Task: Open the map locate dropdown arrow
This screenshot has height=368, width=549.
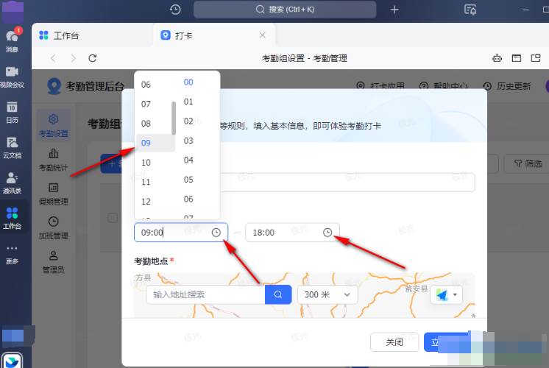Action: coord(455,295)
